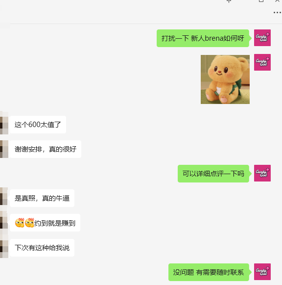Image resolution: width=282 pixels, height=285 pixels.
Task: Click the 没问题 有需要随时联系 bubble
Action: click(209, 272)
